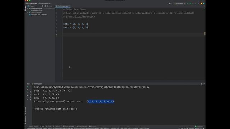Hide the Project panel with the dash icon
The width and height of the screenshot is (230, 129).
pos(54,6)
